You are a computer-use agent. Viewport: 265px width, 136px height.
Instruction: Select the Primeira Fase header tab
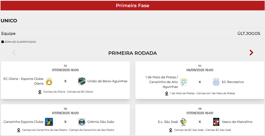(132, 5)
